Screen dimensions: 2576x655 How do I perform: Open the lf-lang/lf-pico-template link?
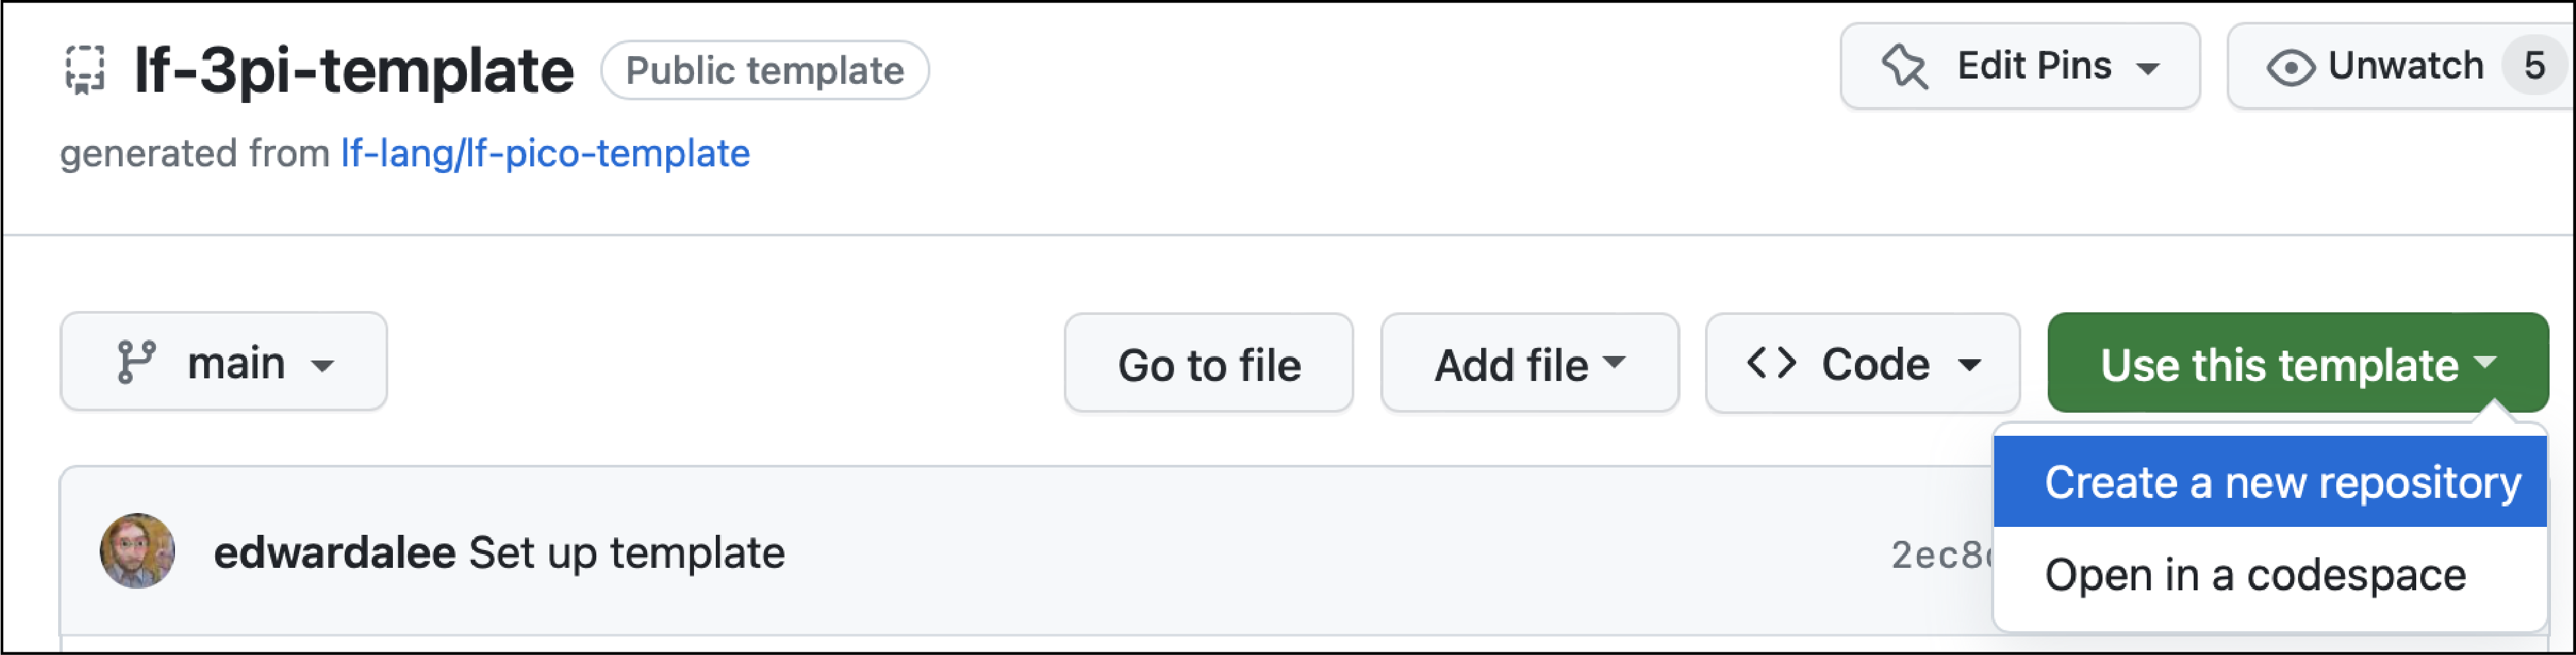[545, 153]
